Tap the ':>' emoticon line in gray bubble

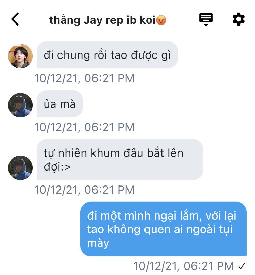pyautogui.click(x=57, y=167)
